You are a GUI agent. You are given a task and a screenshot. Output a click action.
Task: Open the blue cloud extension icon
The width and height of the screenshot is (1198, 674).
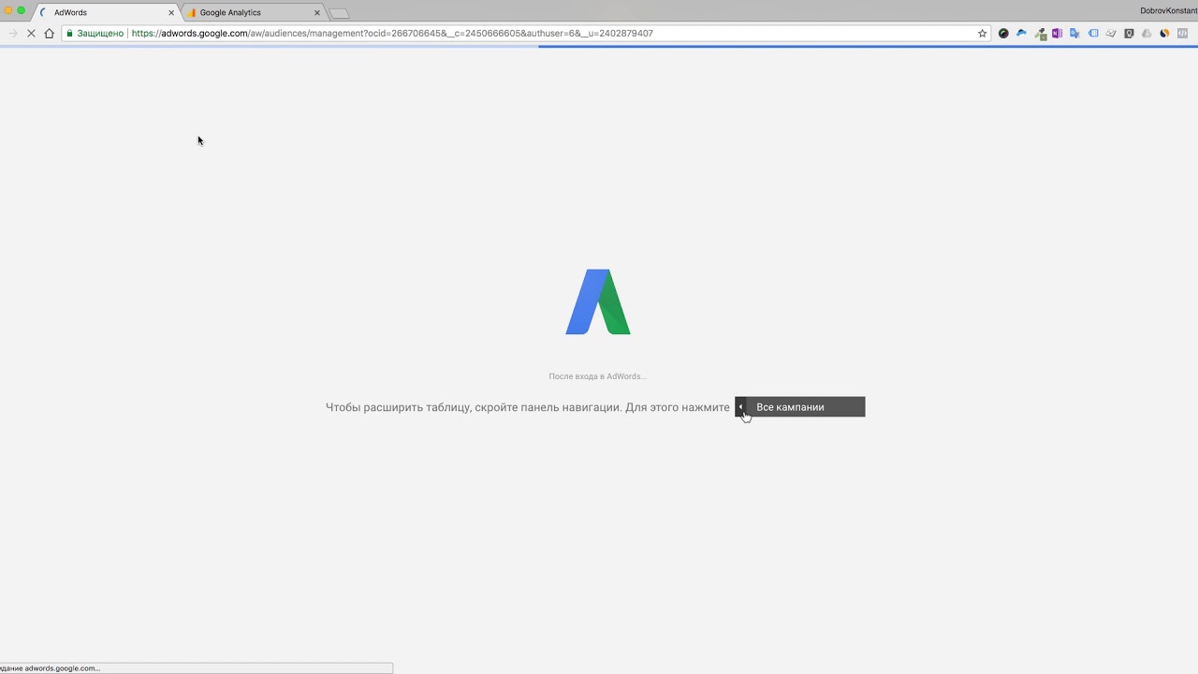pyautogui.click(x=1021, y=33)
